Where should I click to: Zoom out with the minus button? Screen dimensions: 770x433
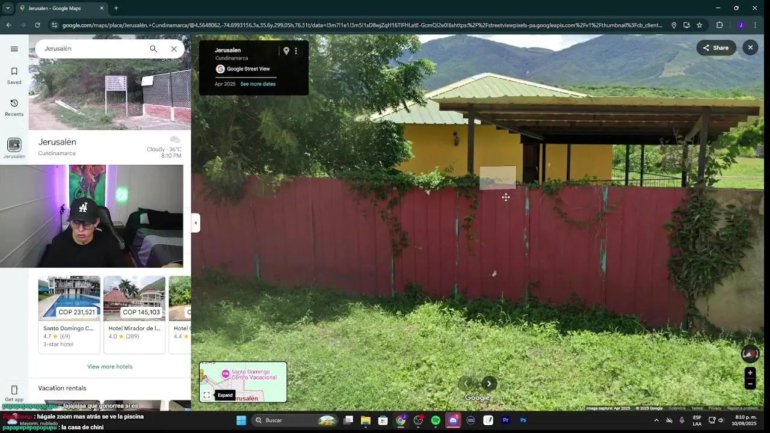pos(750,384)
